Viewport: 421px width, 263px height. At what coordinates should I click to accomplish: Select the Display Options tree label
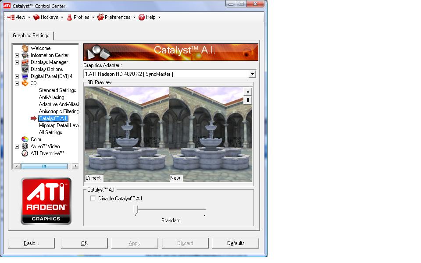(47, 69)
